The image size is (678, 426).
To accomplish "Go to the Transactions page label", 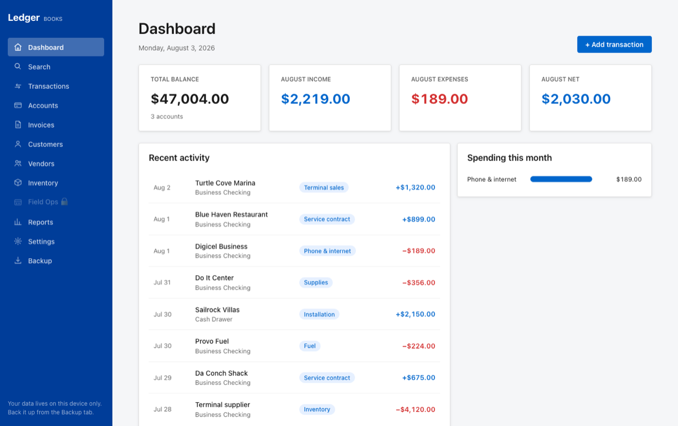I will 49,86.
